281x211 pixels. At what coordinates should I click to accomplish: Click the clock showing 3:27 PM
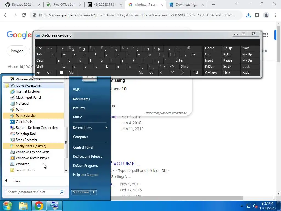point(267,204)
